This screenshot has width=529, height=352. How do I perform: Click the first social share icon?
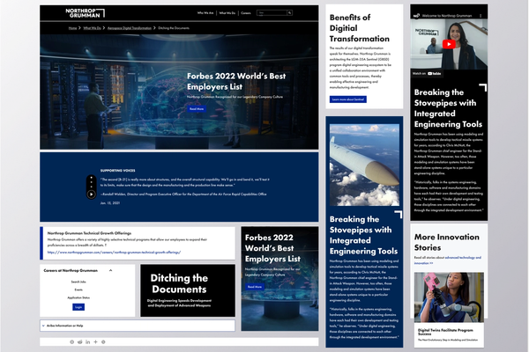72,342
